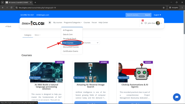The width and height of the screenshot is (185, 104).
Task: Select Data & Core category
Action: pos(68,34)
